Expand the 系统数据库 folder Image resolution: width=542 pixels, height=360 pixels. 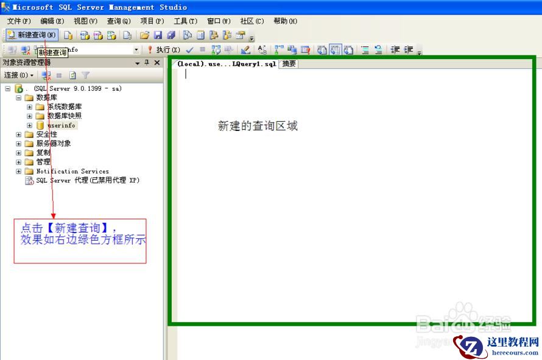click(x=29, y=107)
